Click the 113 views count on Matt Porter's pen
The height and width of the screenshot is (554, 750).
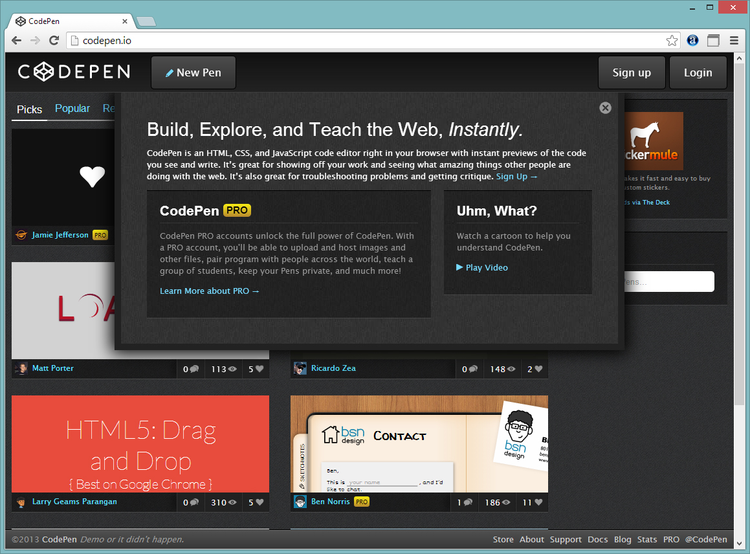[x=224, y=369]
